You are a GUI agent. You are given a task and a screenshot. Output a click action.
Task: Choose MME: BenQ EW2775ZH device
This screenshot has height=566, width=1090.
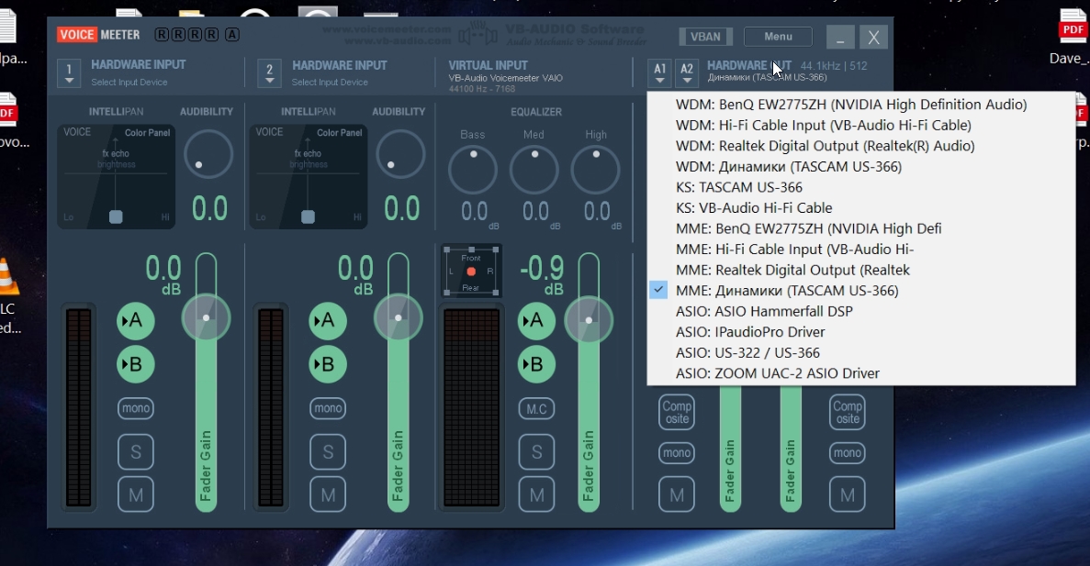click(x=860, y=229)
